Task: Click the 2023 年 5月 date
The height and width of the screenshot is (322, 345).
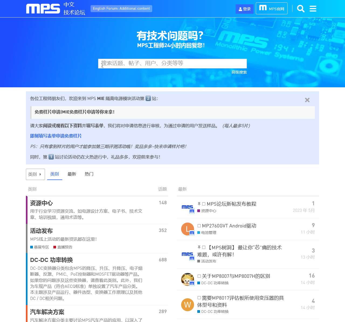Action: pyautogui.click(x=304, y=210)
